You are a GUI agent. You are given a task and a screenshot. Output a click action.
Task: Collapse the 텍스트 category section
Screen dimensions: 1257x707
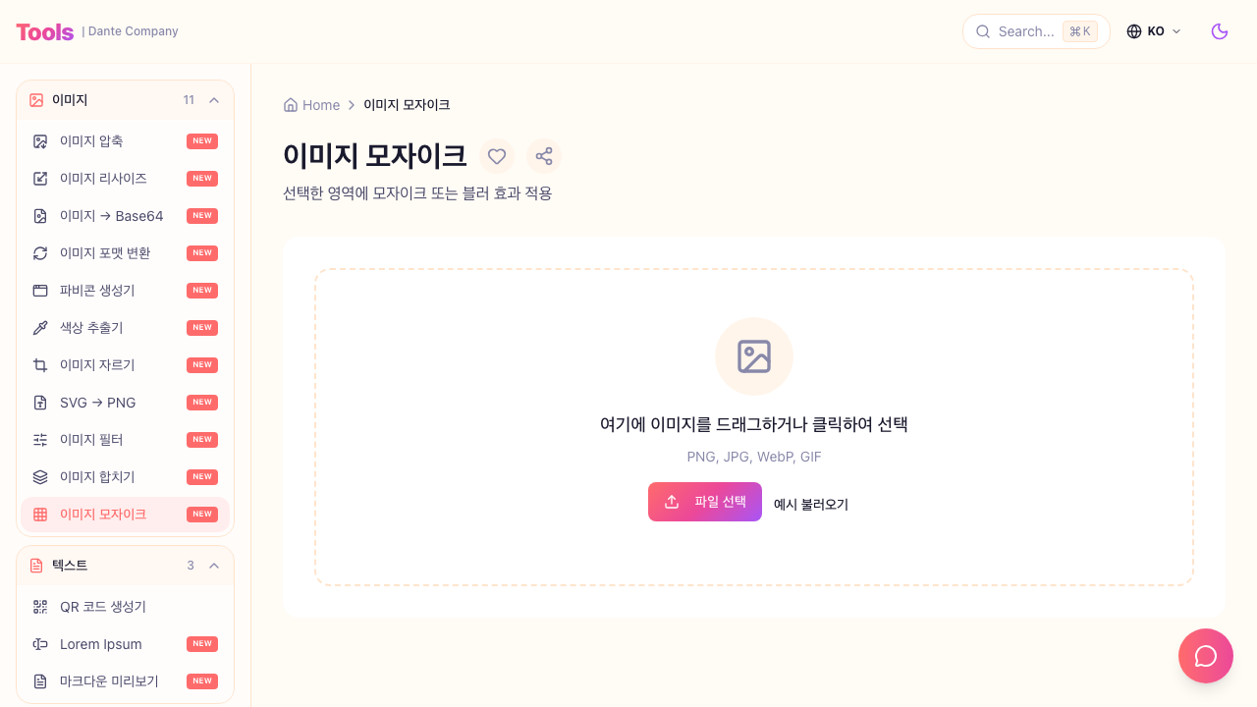[x=214, y=566]
